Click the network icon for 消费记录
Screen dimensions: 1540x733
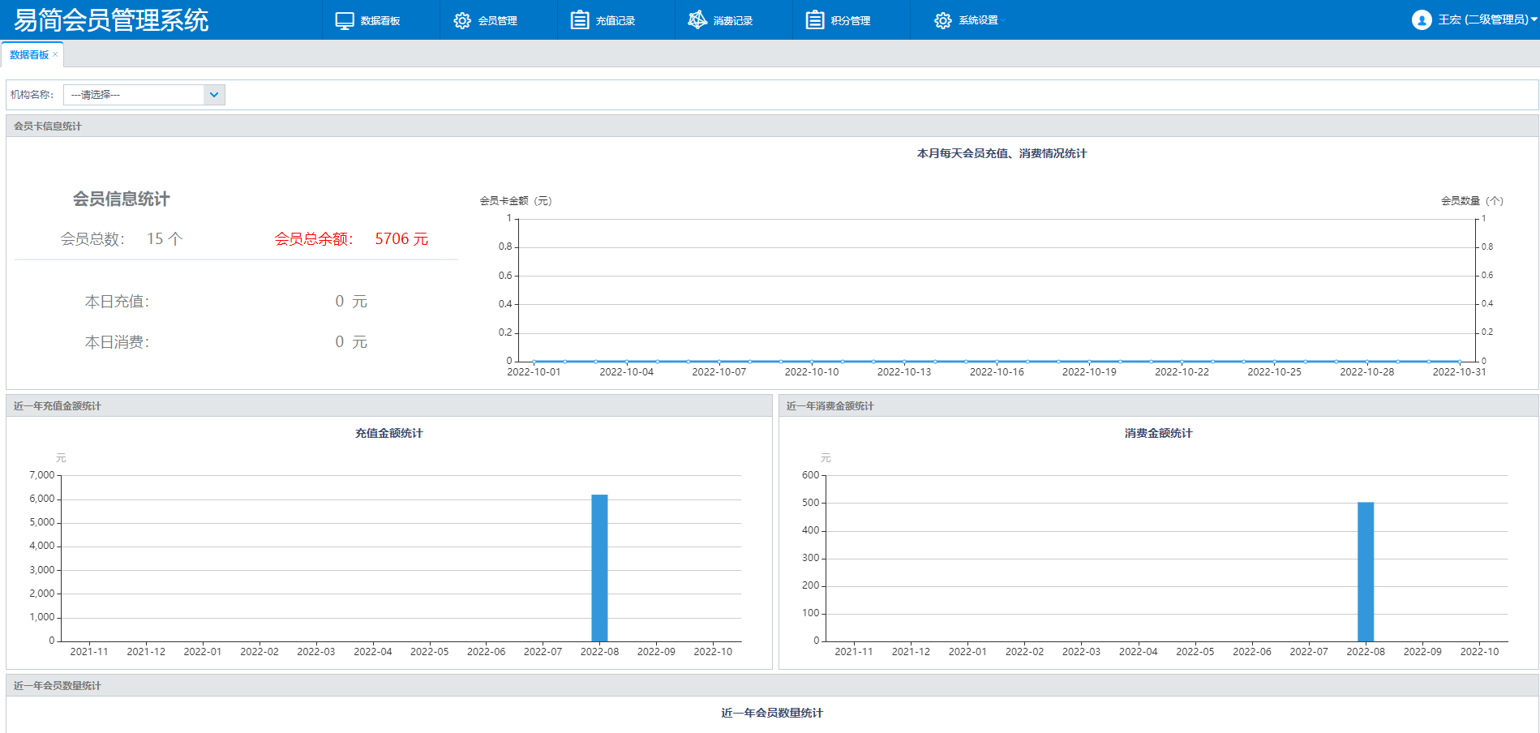697,20
